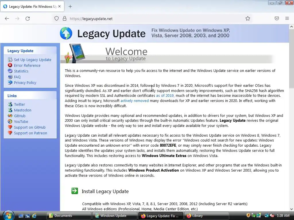Select the Legacy Update taskbar button

click(161, 216)
